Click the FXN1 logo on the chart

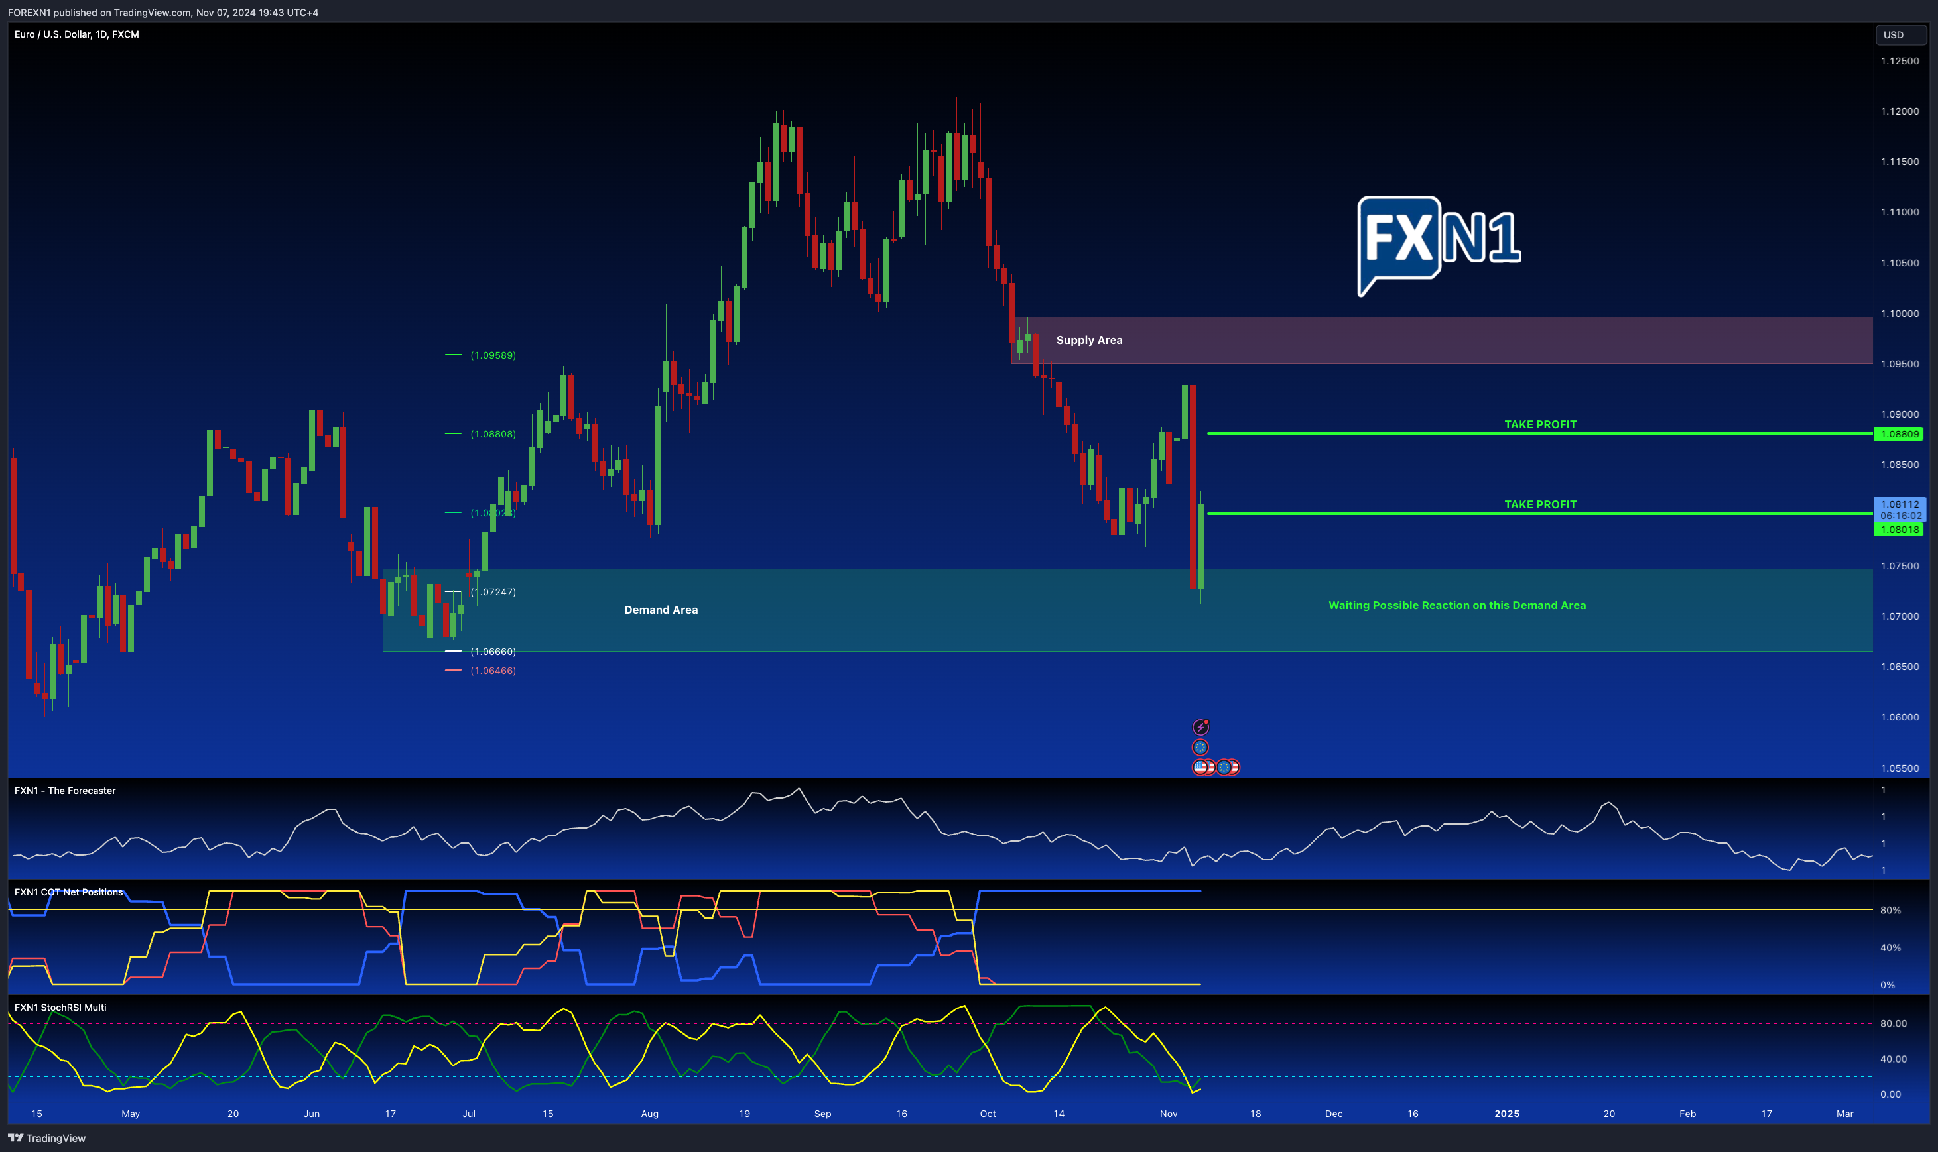pos(1439,245)
